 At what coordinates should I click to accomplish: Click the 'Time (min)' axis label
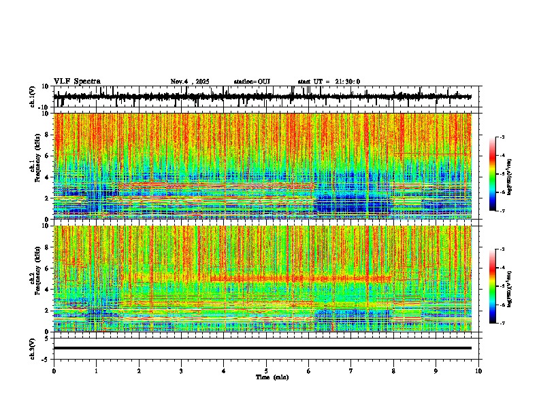(x=272, y=377)
